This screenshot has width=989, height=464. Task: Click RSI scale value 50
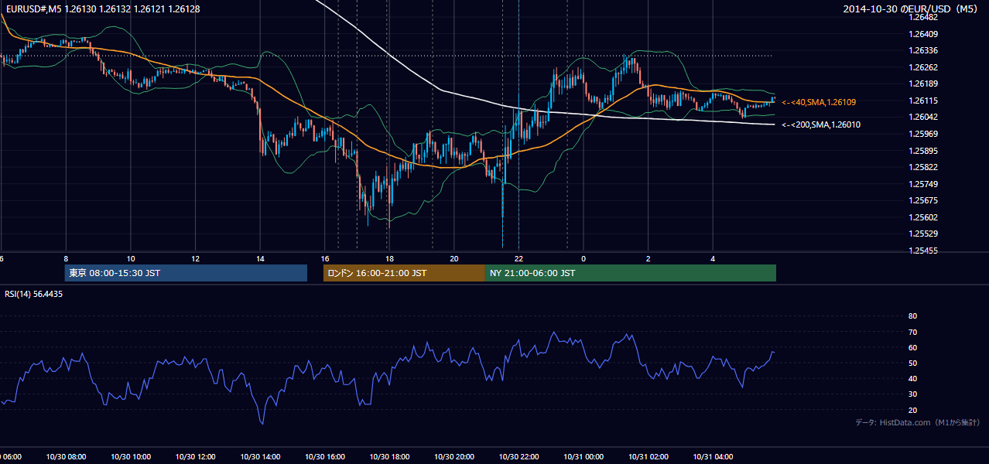912,363
